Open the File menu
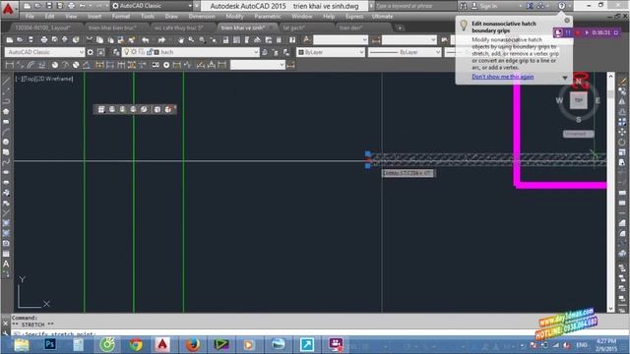This screenshot has width=630, height=354. [x=30, y=17]
